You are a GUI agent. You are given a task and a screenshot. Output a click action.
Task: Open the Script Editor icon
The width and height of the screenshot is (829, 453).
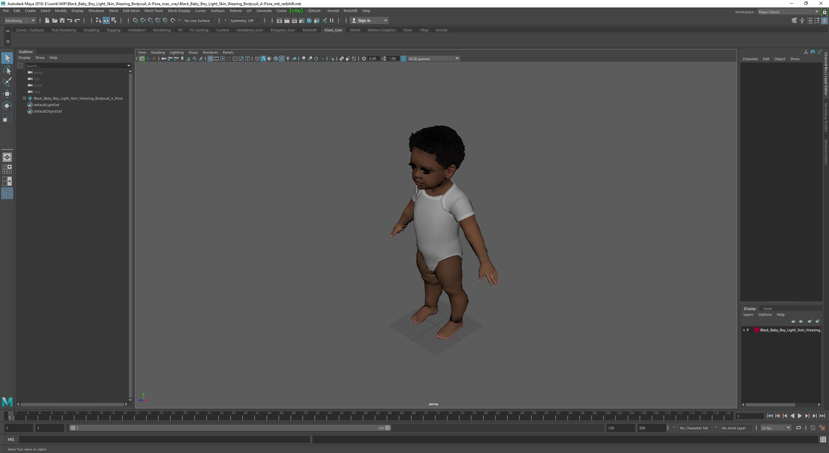823,439
